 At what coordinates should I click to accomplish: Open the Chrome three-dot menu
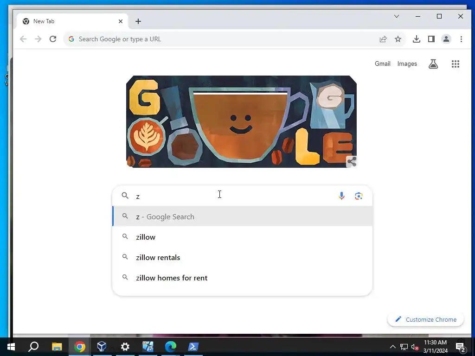(x=461, y=39)
